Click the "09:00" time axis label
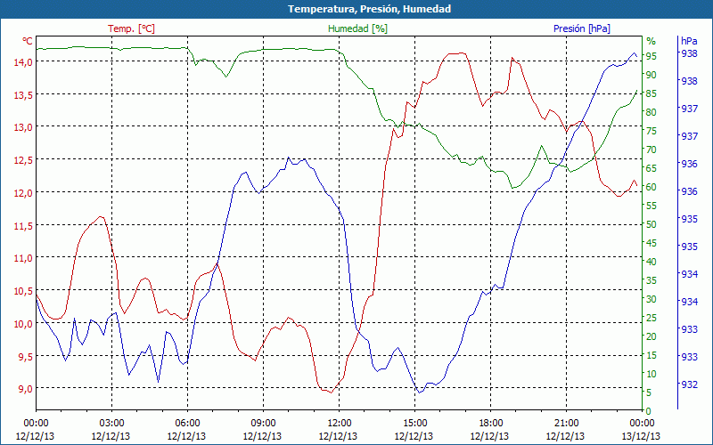713x445 pixels. [263, 424]
